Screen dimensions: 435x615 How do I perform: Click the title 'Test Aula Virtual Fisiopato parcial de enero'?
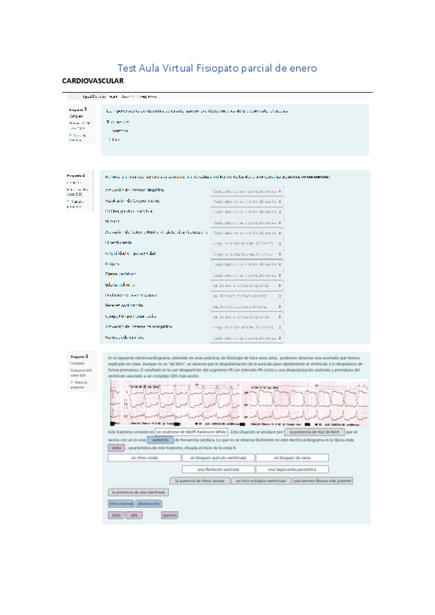click(217, 68)
